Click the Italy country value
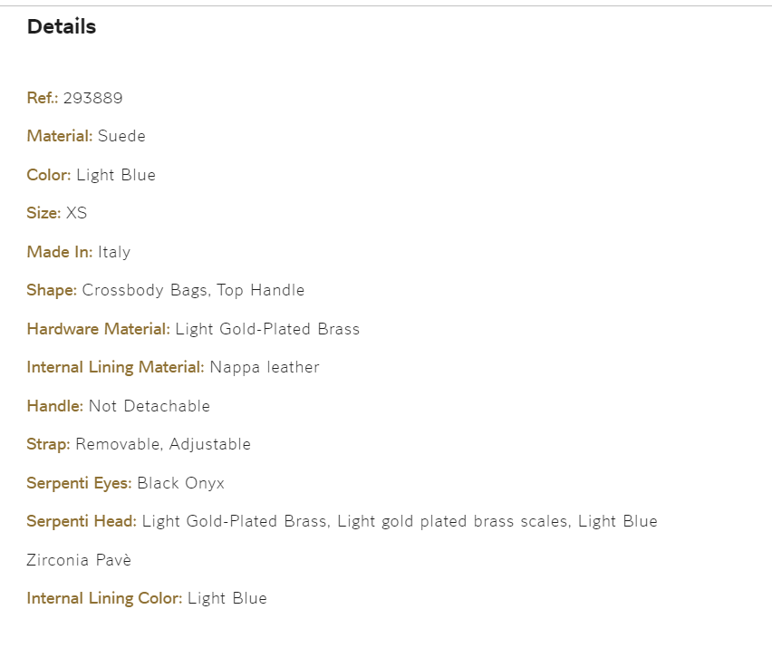The width and height of the screenshot is (772, 648). click(x=114, y=252)
